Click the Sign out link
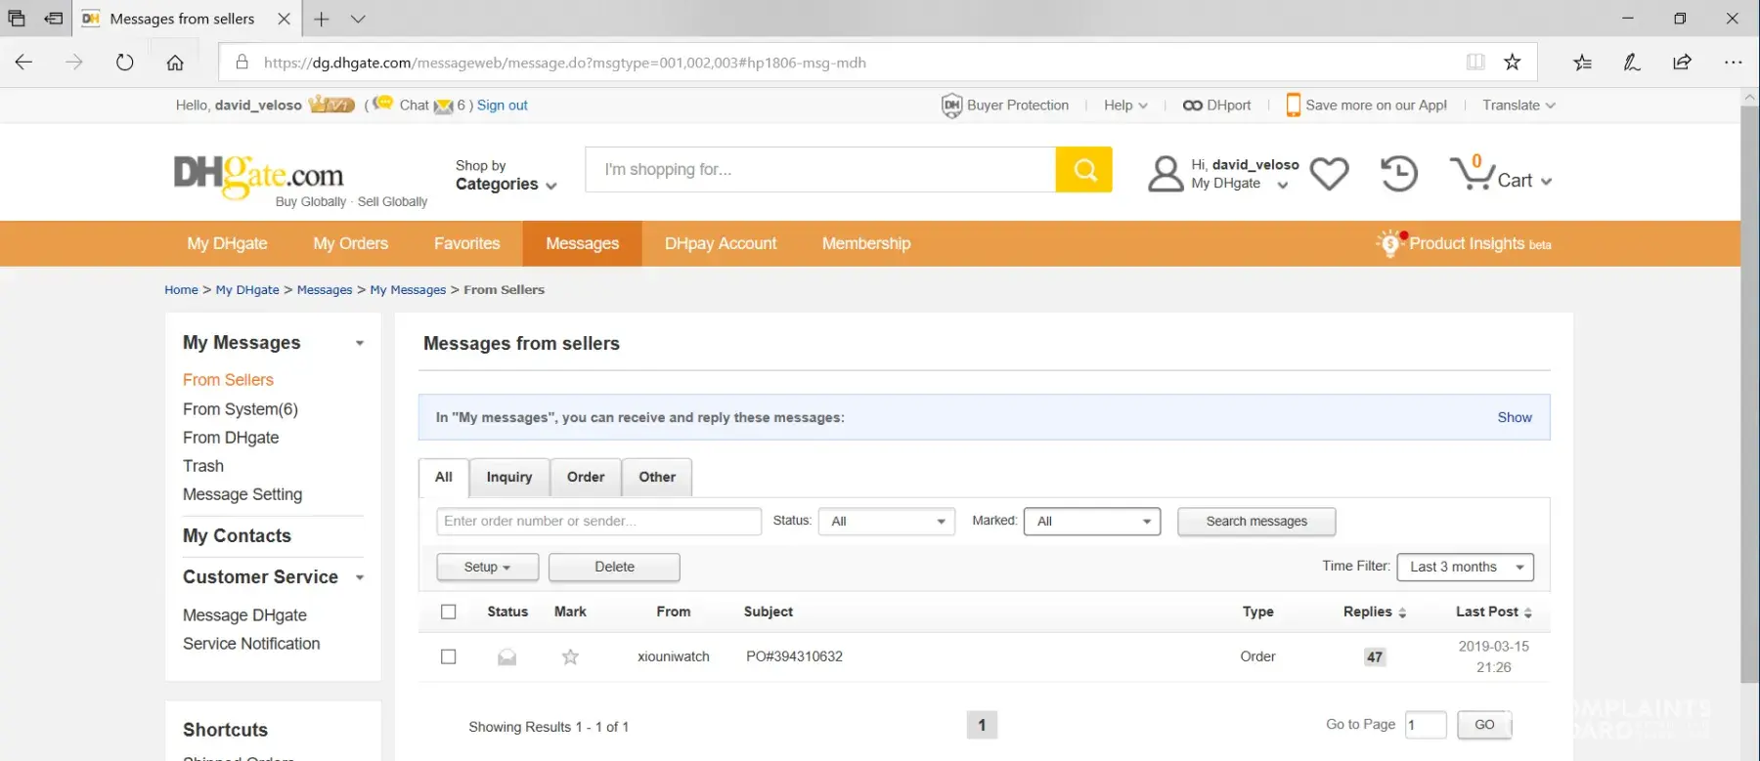The image size is (1760, 761). (x=502, y=106)
